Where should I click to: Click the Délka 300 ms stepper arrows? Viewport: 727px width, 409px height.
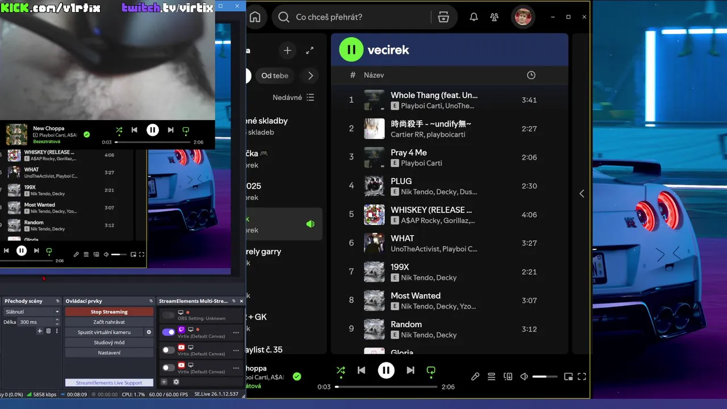[x=57, y=322]
